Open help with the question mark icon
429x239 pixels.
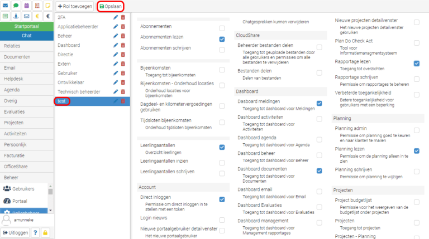(x=35, y=232)
